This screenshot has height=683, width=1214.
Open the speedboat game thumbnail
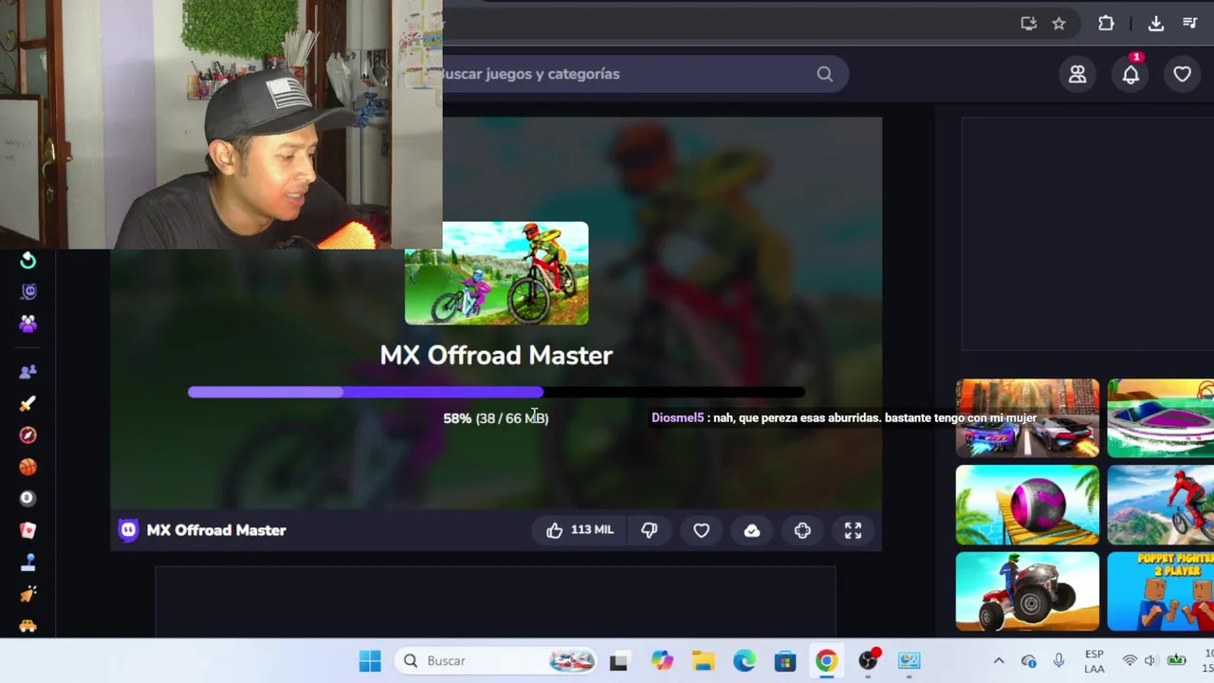coord(1161,418)
